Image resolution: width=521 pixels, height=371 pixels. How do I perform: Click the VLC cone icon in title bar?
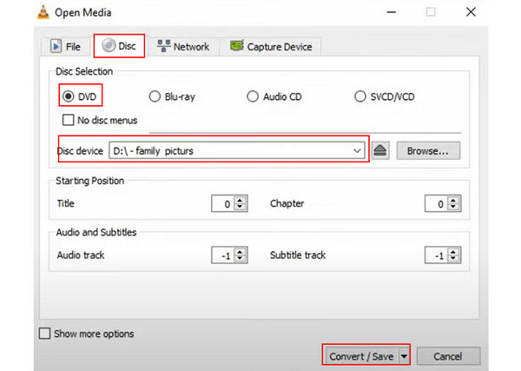[43, 12]
